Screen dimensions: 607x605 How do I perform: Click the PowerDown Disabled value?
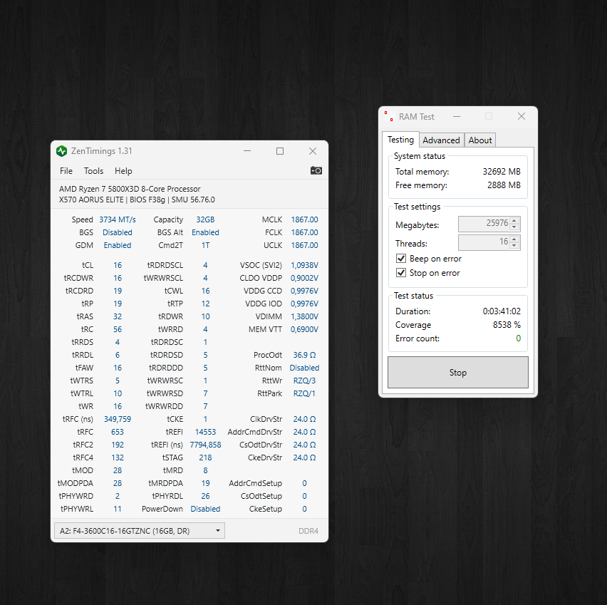coord(205,509)
